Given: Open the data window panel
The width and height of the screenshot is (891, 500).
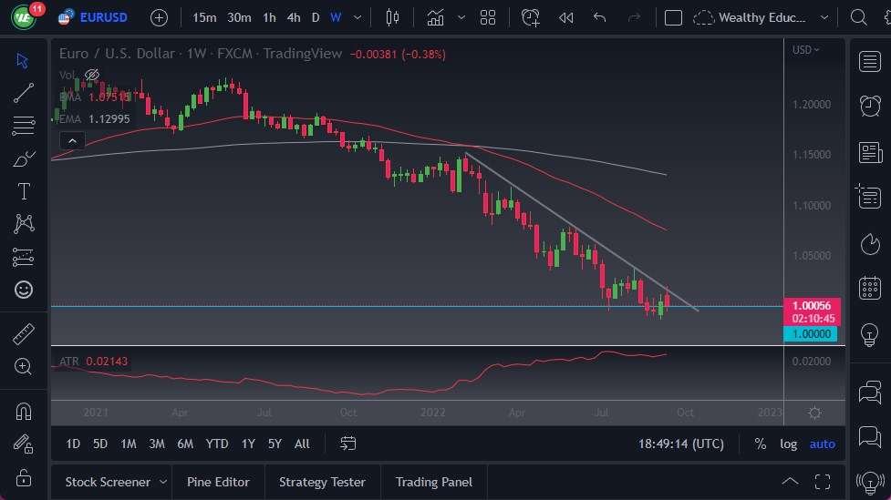Looking at the screenshot, I should coord(869,197).
